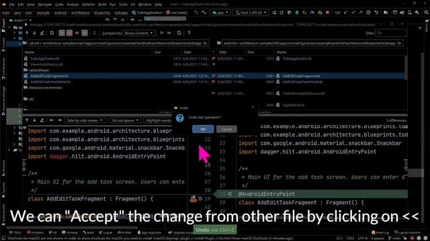430x241 pixels.
Task: Click the green debug bug icon
Action: pos(297,13)
